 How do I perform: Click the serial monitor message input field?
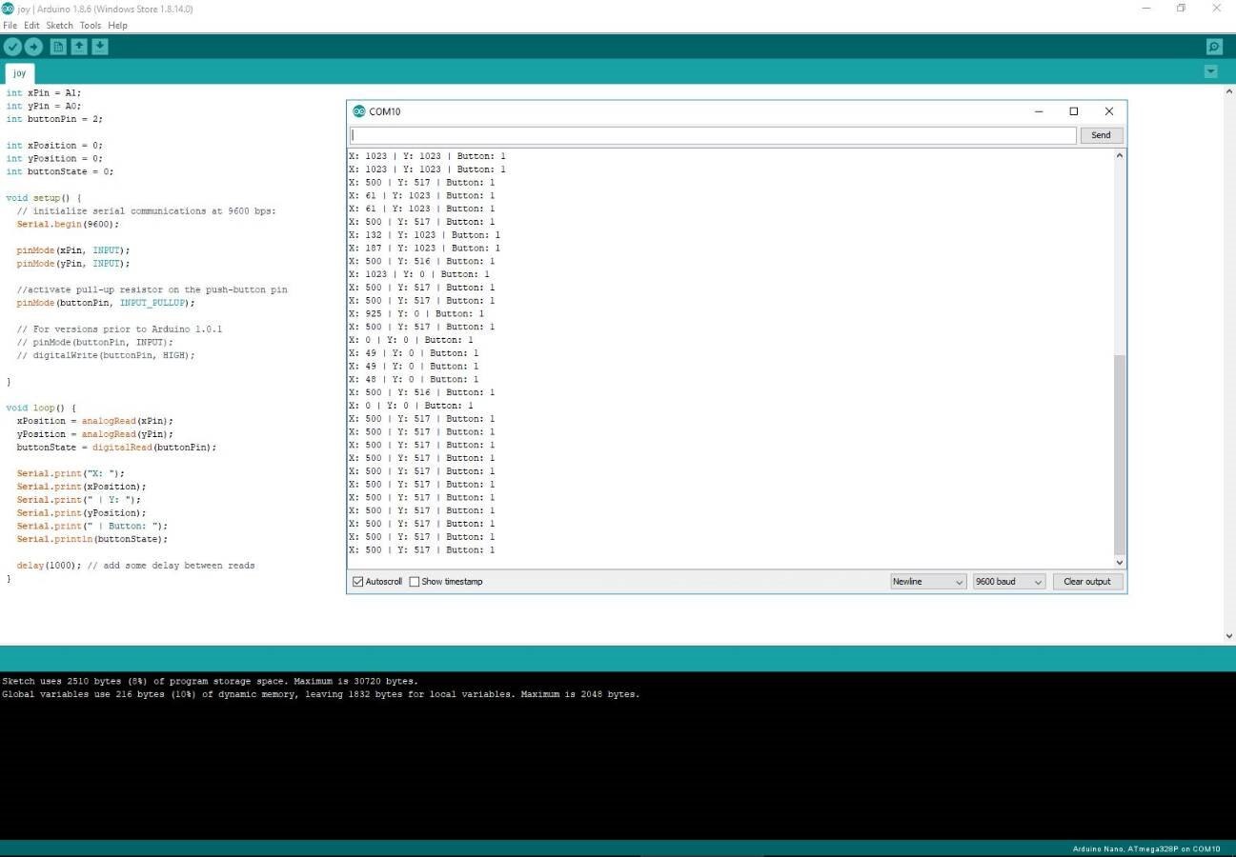(713, 135)
